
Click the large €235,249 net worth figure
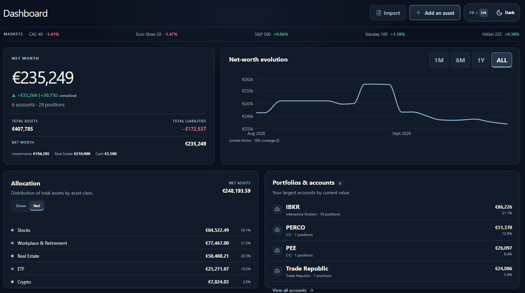coord(43,78)
